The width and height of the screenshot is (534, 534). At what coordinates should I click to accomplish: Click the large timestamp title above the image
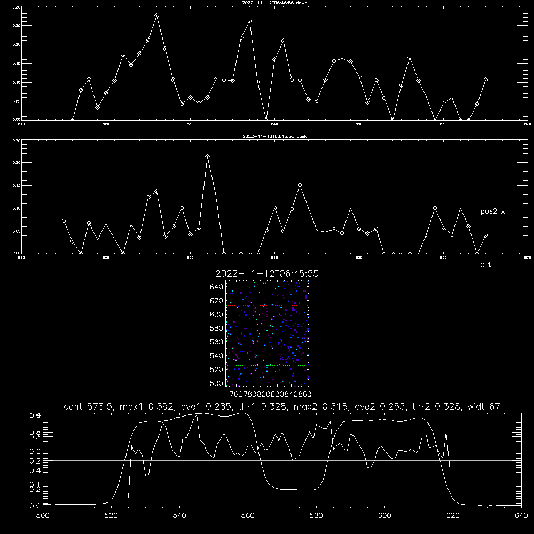point(267,273)
